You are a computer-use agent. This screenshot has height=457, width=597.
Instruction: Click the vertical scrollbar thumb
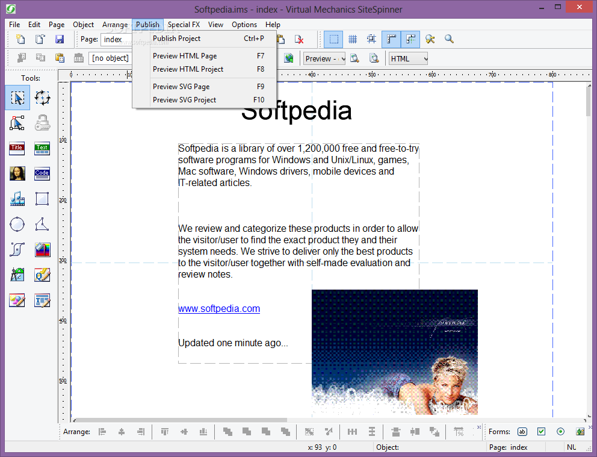click(589, 101)
